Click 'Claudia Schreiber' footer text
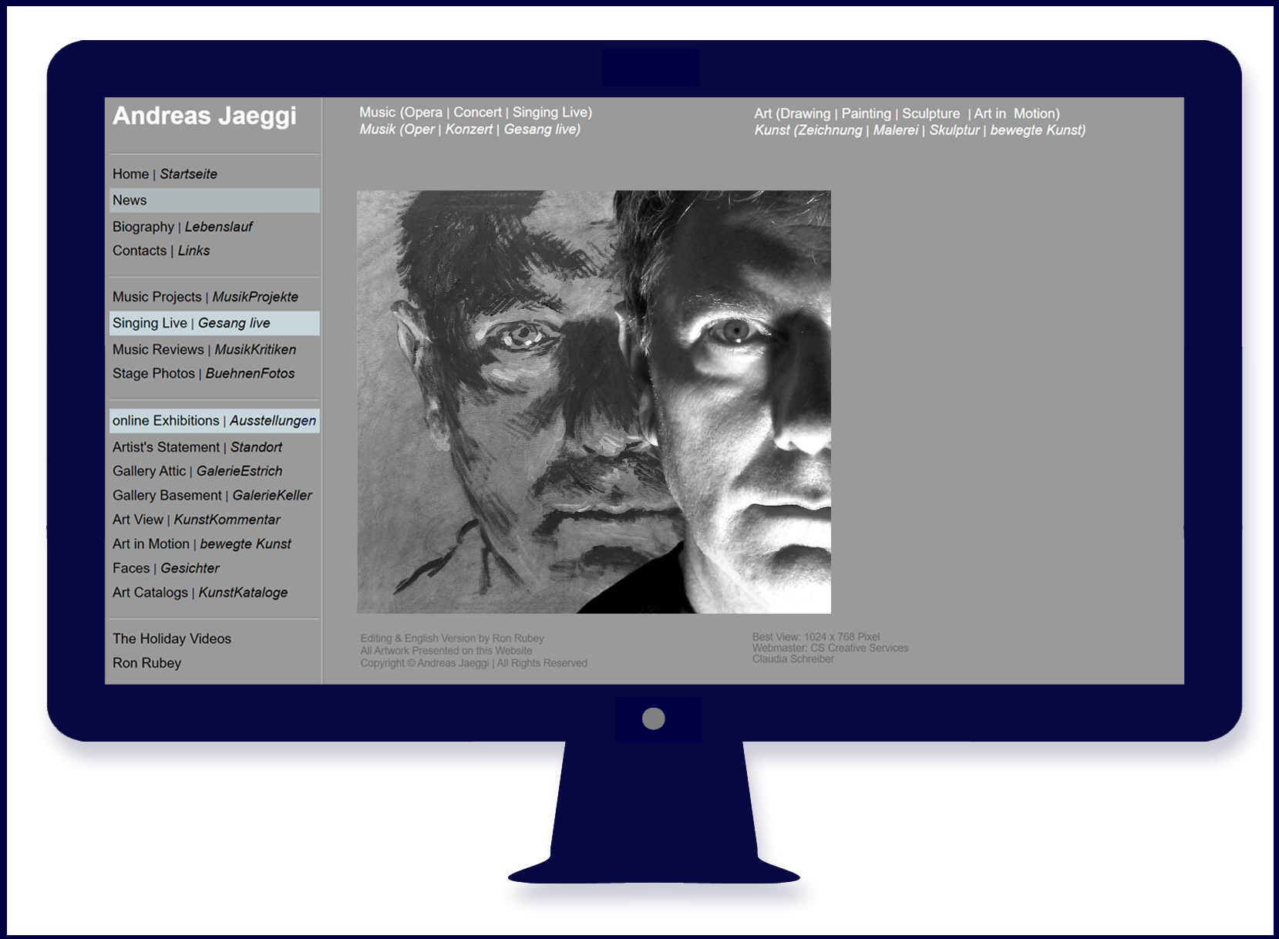The image size is (1279, 939). [793, 659]
